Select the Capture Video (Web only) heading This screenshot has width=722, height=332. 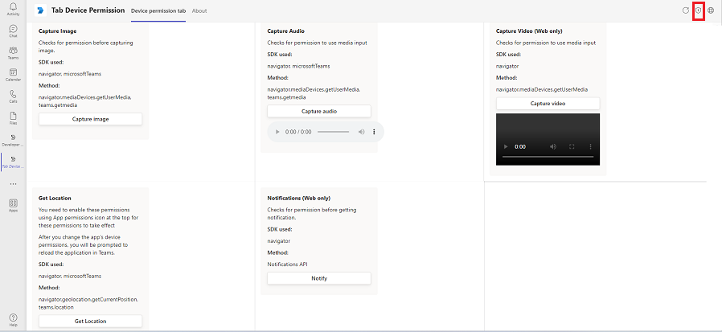pos(529,31)
